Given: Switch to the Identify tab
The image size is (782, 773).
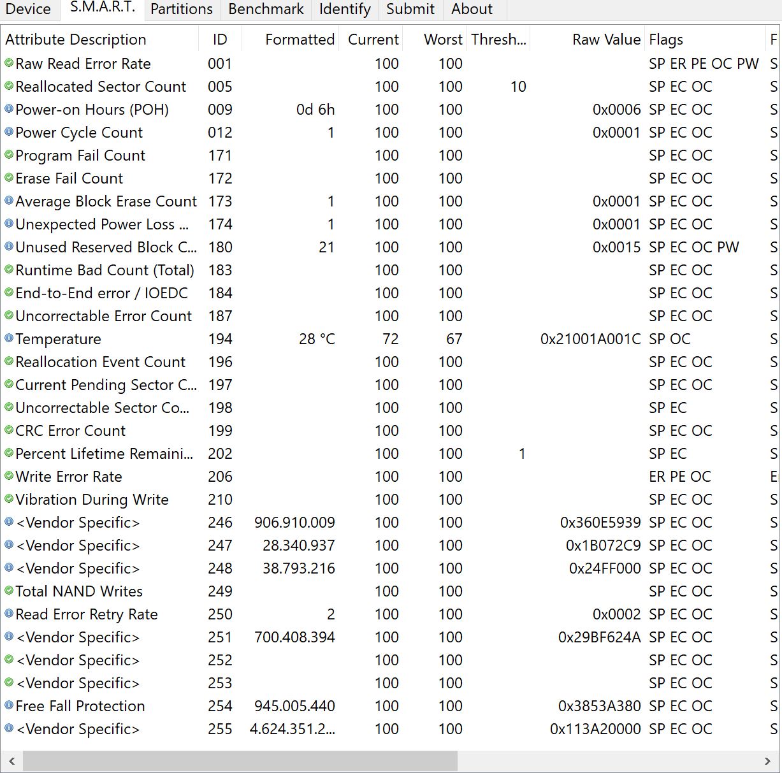Looking at the screenshot, I should tap(345, 9).
